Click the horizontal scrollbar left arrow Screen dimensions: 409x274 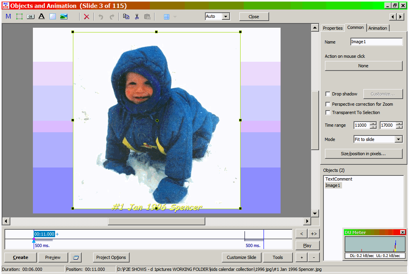(x=6, y=221)
